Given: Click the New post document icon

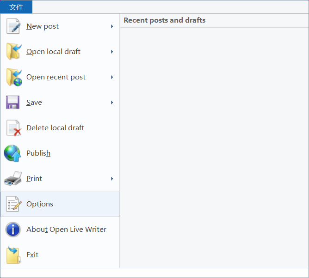Looking at the screenshot, I should [x=13, y=26].
